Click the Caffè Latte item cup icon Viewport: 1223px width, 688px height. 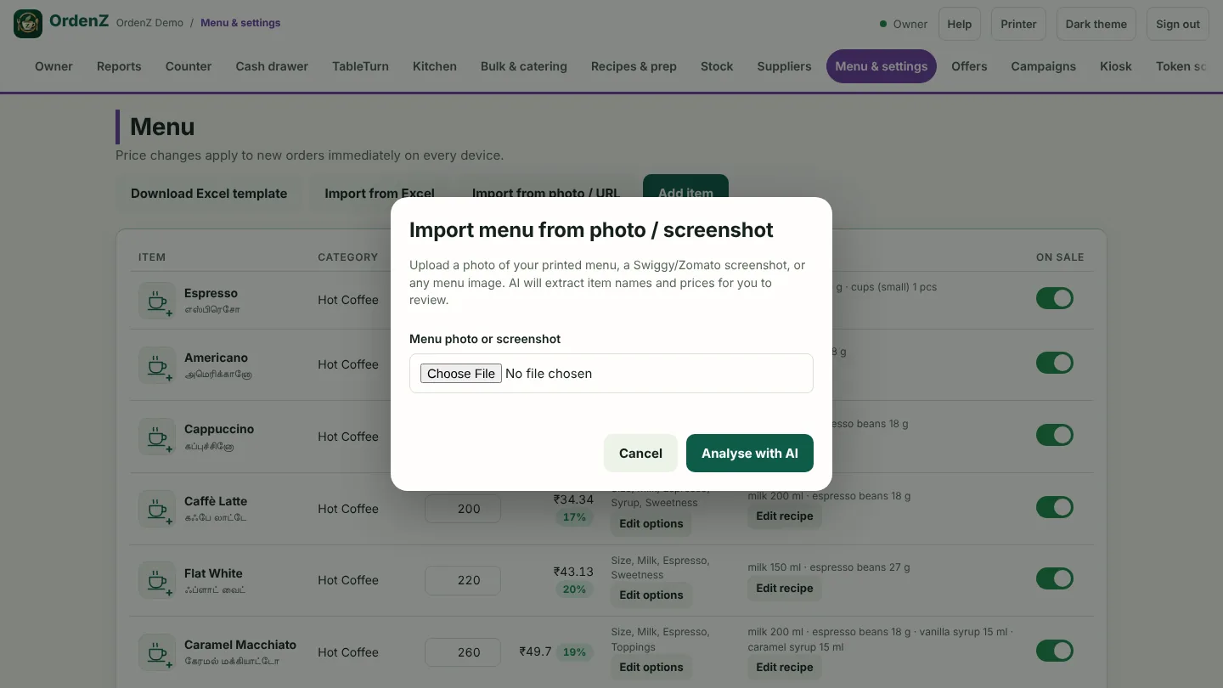tap(157, 509)
